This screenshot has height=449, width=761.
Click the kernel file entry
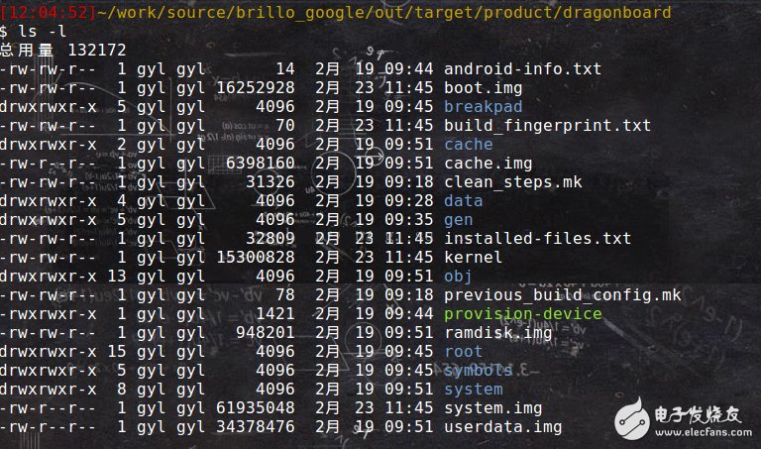click(474, 258)
